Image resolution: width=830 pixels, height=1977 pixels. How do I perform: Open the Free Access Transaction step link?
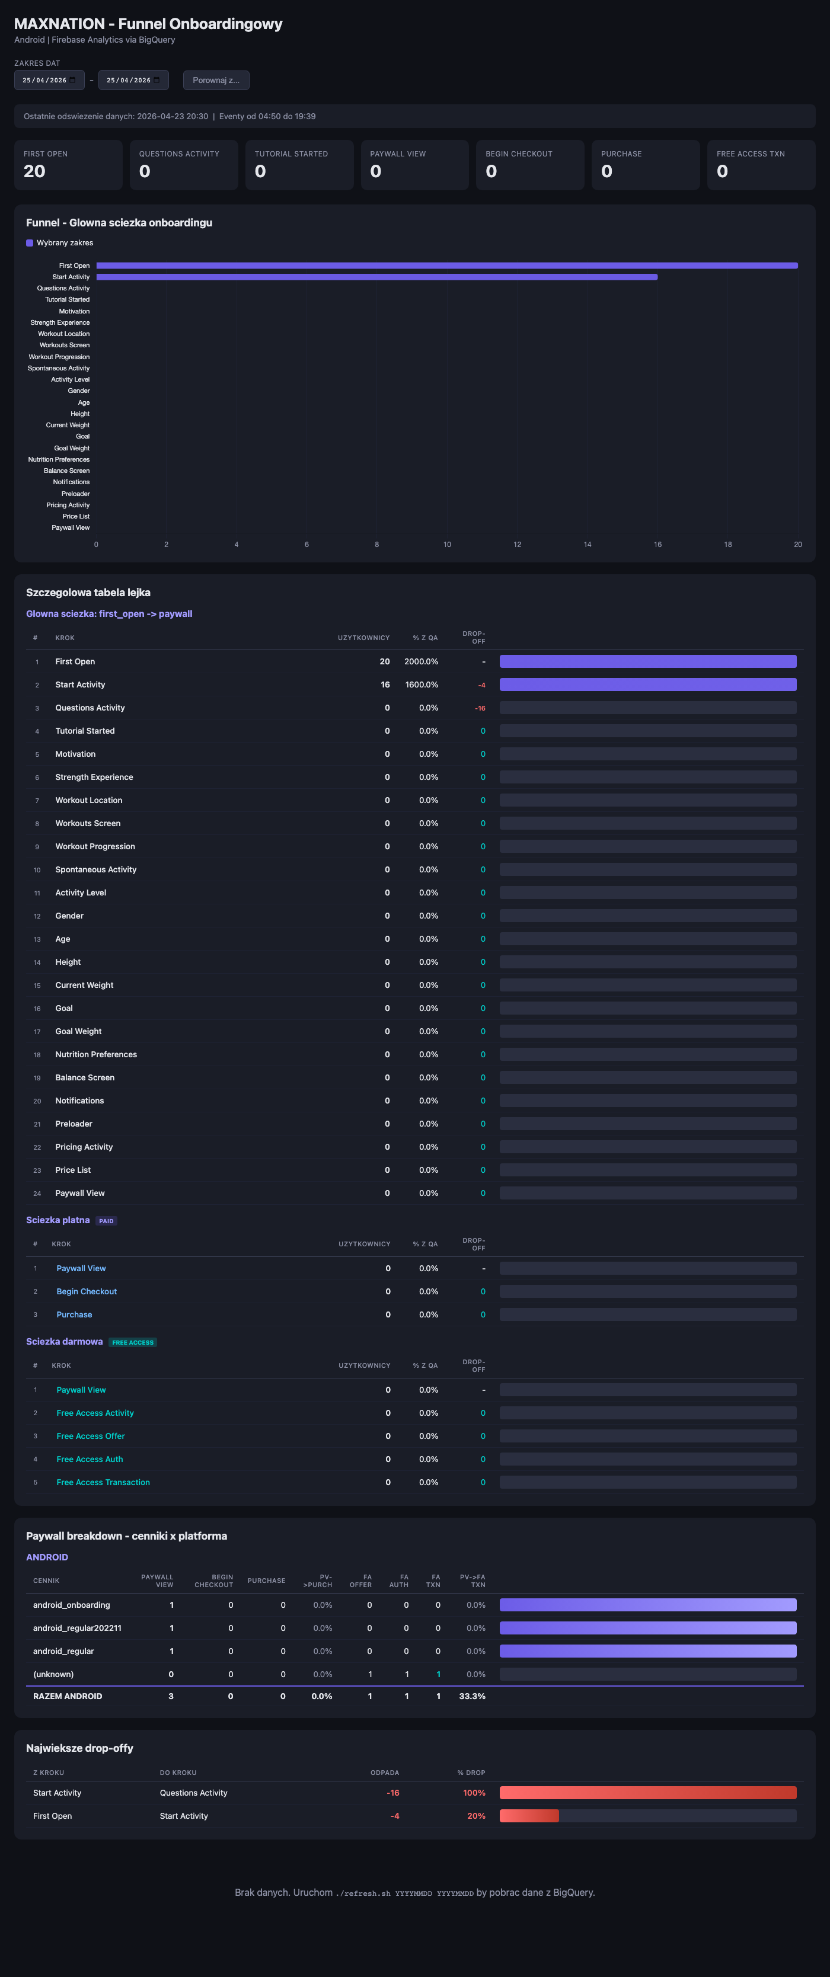pos(103,1482)
